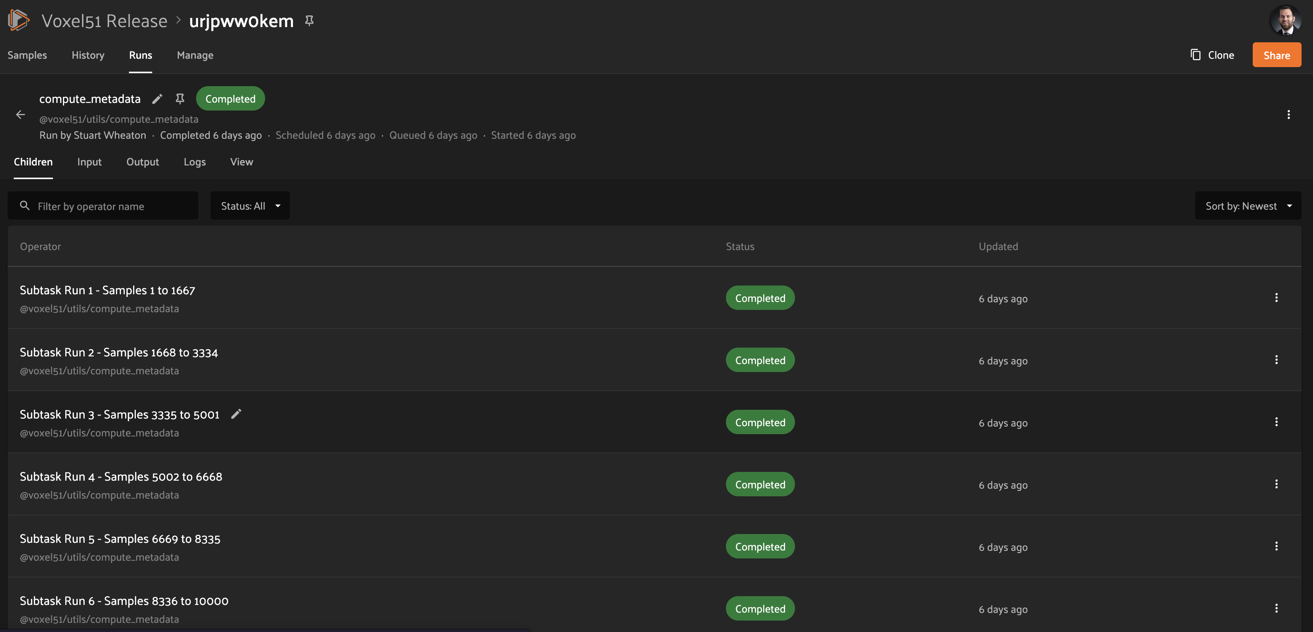The height and width of the screenshot is (632, 1313).
Task: Click the Completed badge beside compute_metadata title
Action: 230,99
